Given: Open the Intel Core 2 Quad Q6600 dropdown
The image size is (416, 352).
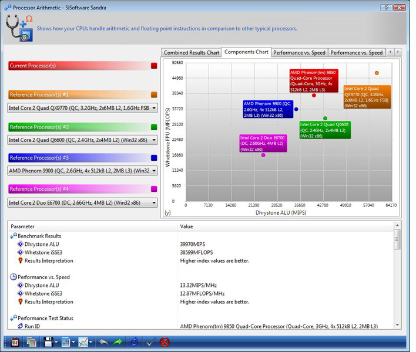Looking at the screenshot, I should (x=82, y=140).
